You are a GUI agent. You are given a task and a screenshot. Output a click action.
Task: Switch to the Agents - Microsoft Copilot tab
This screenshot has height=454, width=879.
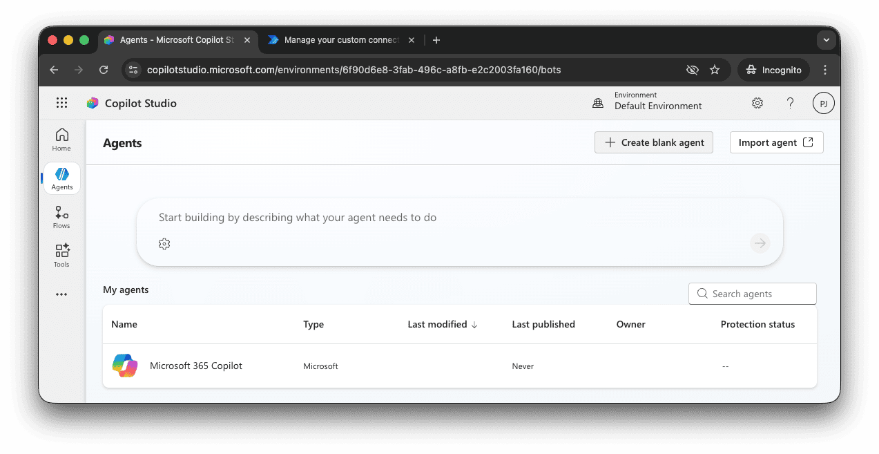[x=177, y=40]
